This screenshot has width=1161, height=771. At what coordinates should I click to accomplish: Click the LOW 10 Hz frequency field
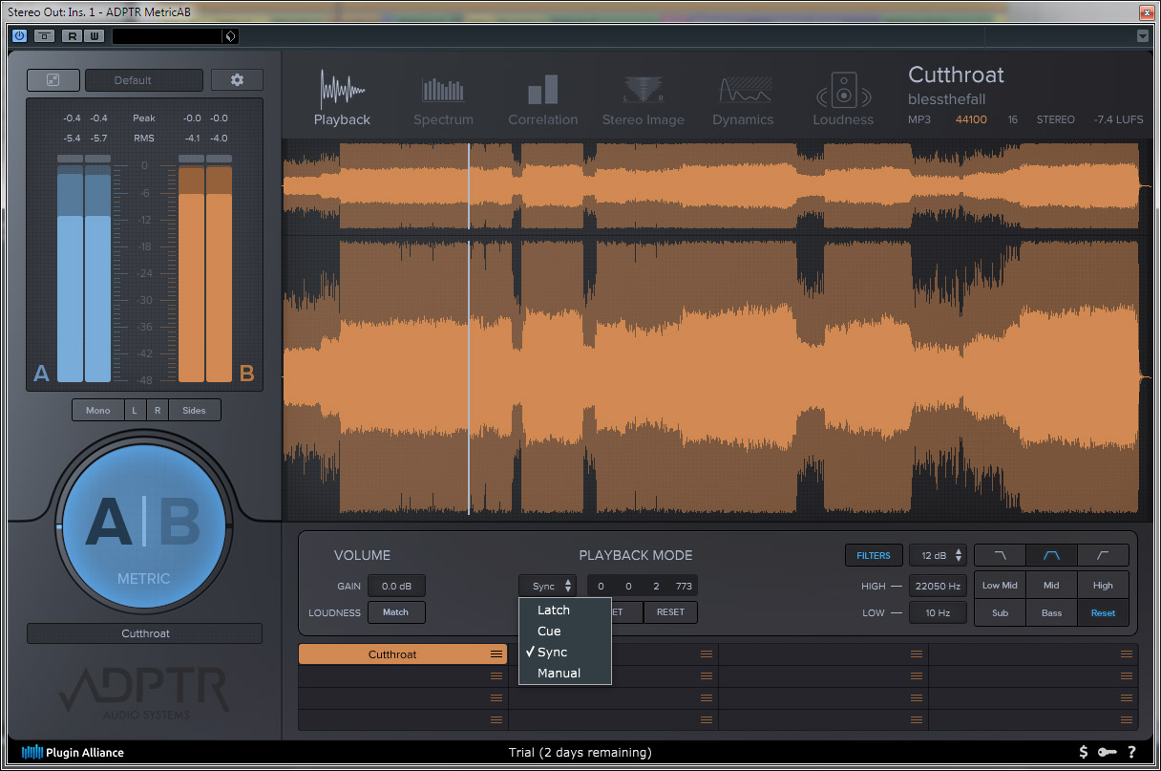click(938, 612)
